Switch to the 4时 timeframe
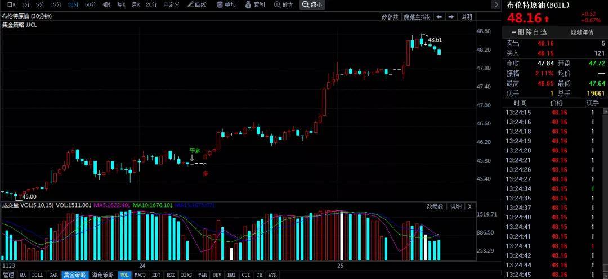The image size is (608, 279). pyautogui.click(x=106, y=4)
